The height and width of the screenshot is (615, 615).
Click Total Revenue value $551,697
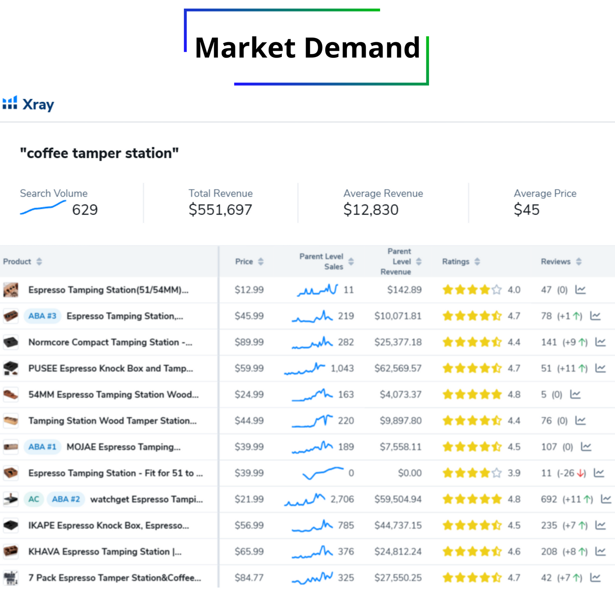point(220,210)
